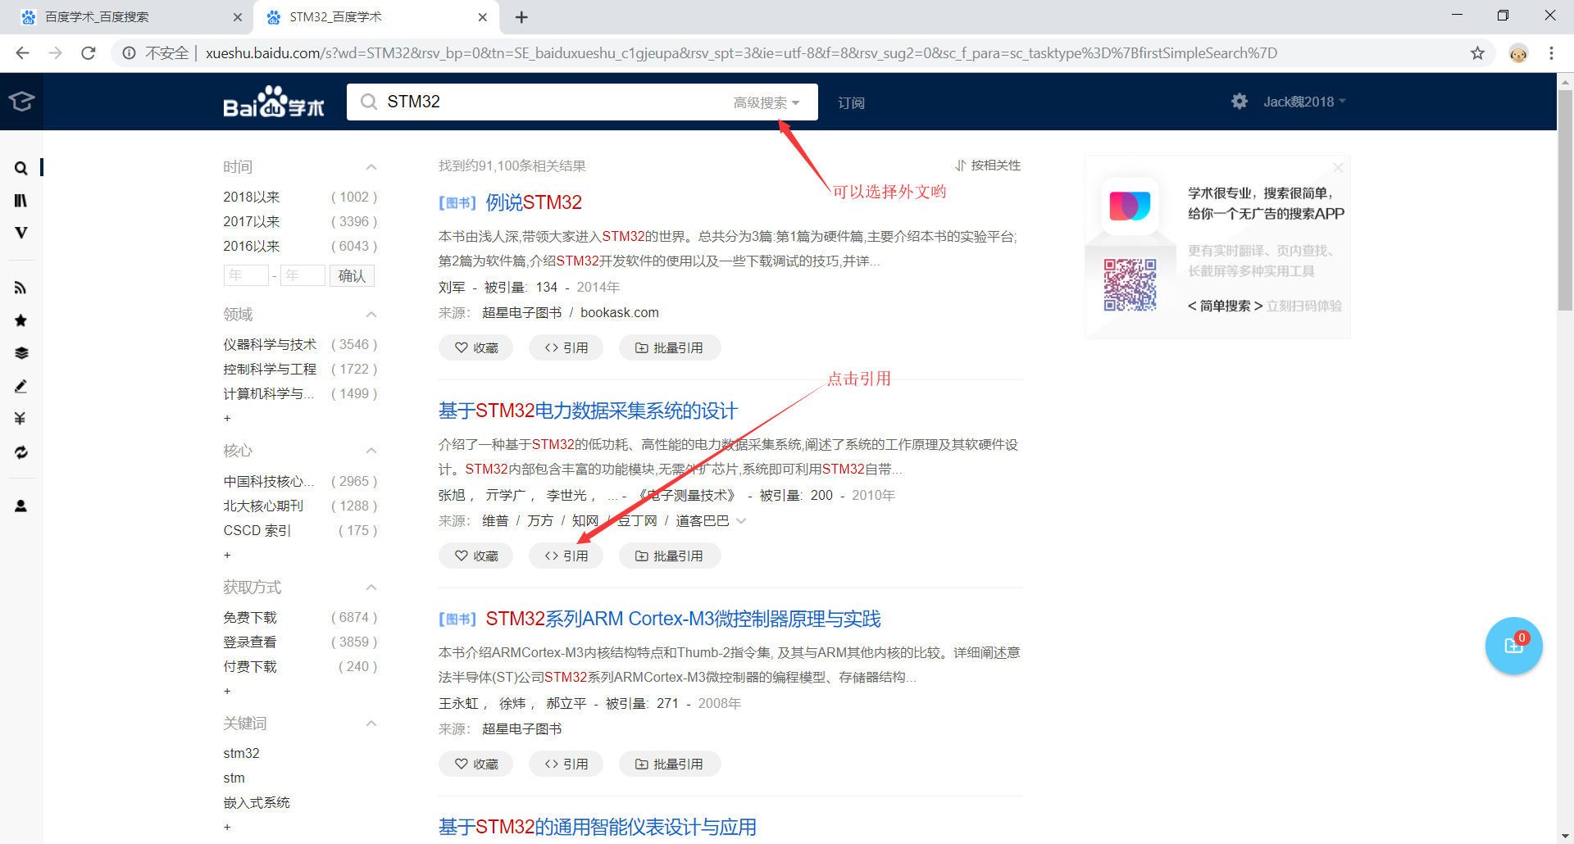Collapse the 时间 filter section

point(371,167)
